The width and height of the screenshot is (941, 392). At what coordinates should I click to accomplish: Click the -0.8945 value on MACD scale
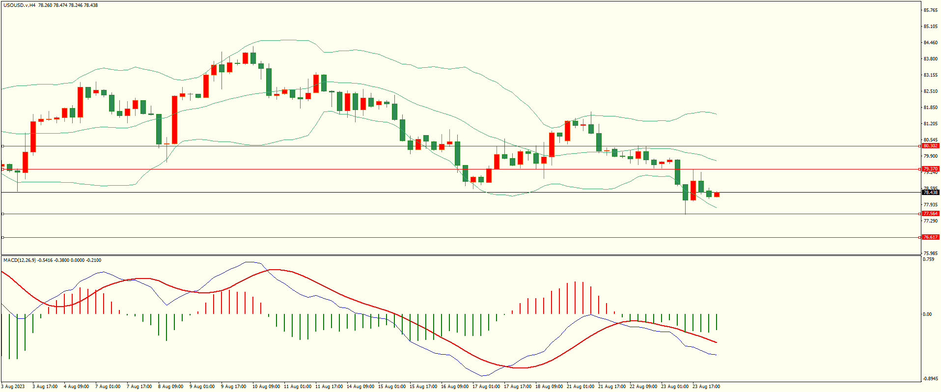[930, 379]
